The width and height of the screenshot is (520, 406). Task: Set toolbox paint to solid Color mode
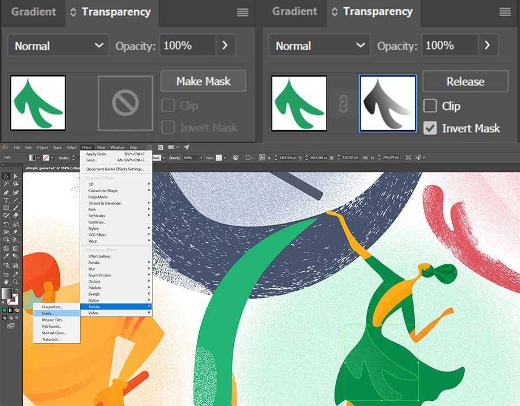pos(5,310)
